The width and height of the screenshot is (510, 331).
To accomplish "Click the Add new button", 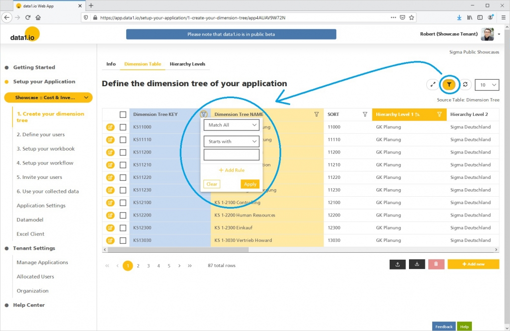I will (x=473, y=264).
